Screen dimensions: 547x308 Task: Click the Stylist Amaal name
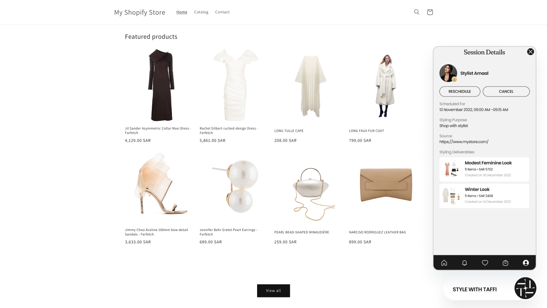click(x=474, y=73)
